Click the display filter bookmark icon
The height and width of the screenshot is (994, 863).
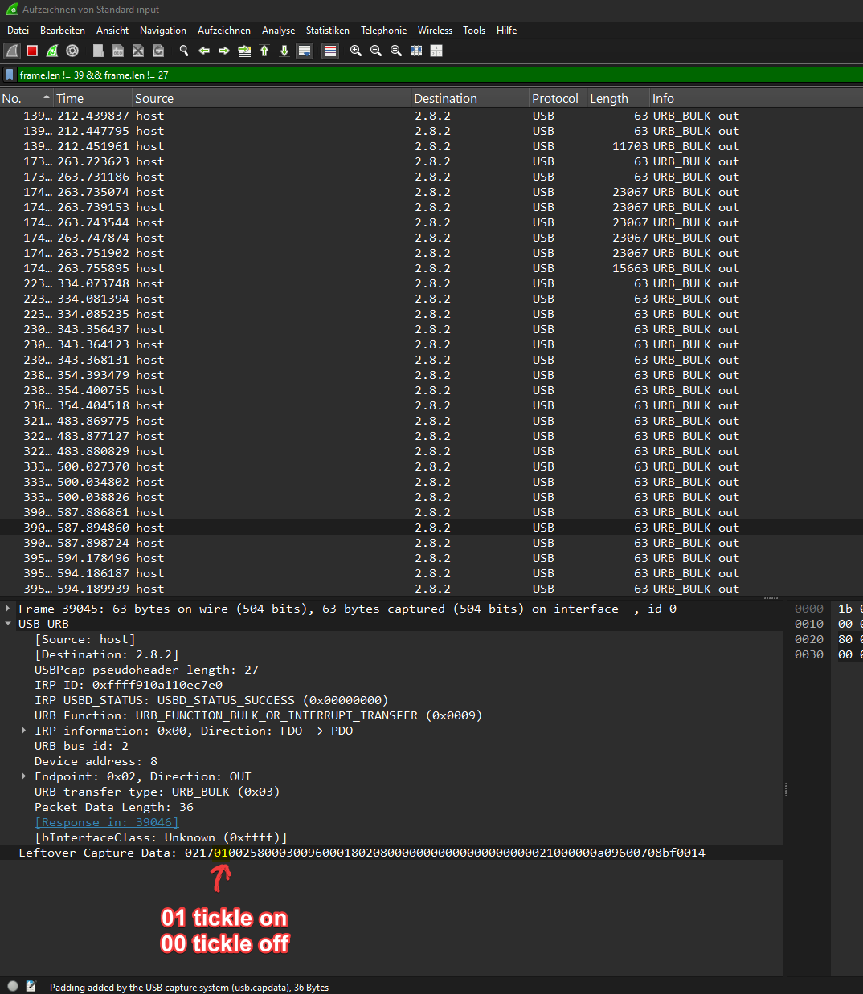pos(10,75)
